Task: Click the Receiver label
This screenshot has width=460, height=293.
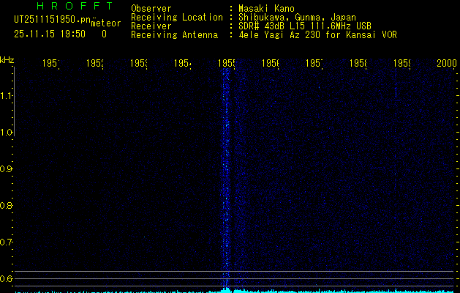Action: (x=151, y=26)
